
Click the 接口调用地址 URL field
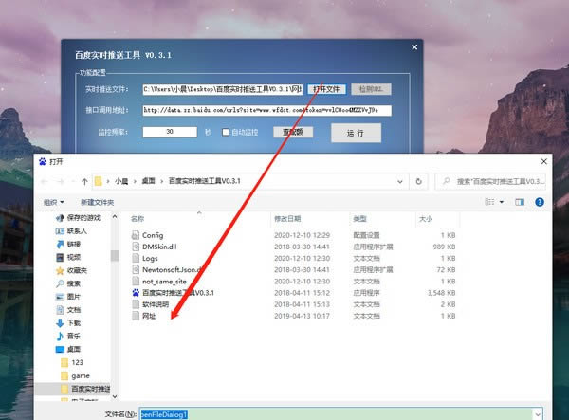click(261, 110)
